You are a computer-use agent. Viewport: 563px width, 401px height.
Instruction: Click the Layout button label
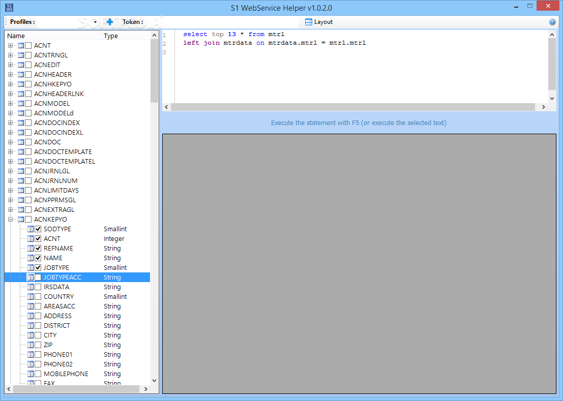(x=323, y=22)
